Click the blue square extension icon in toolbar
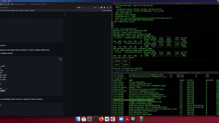 pos(104,8)
